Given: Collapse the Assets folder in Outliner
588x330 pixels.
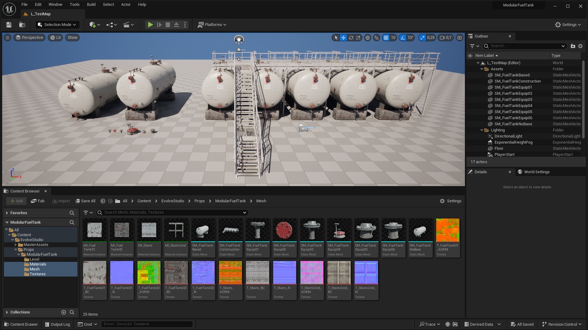Looking at the screenshot, I should (x=482, y=69).
